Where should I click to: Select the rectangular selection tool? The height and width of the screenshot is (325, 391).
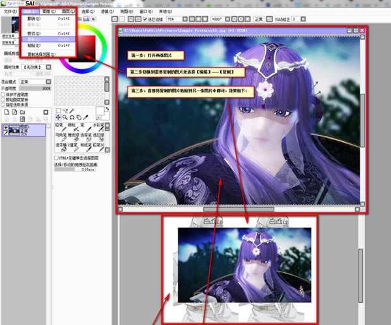(x=58, y=111)
